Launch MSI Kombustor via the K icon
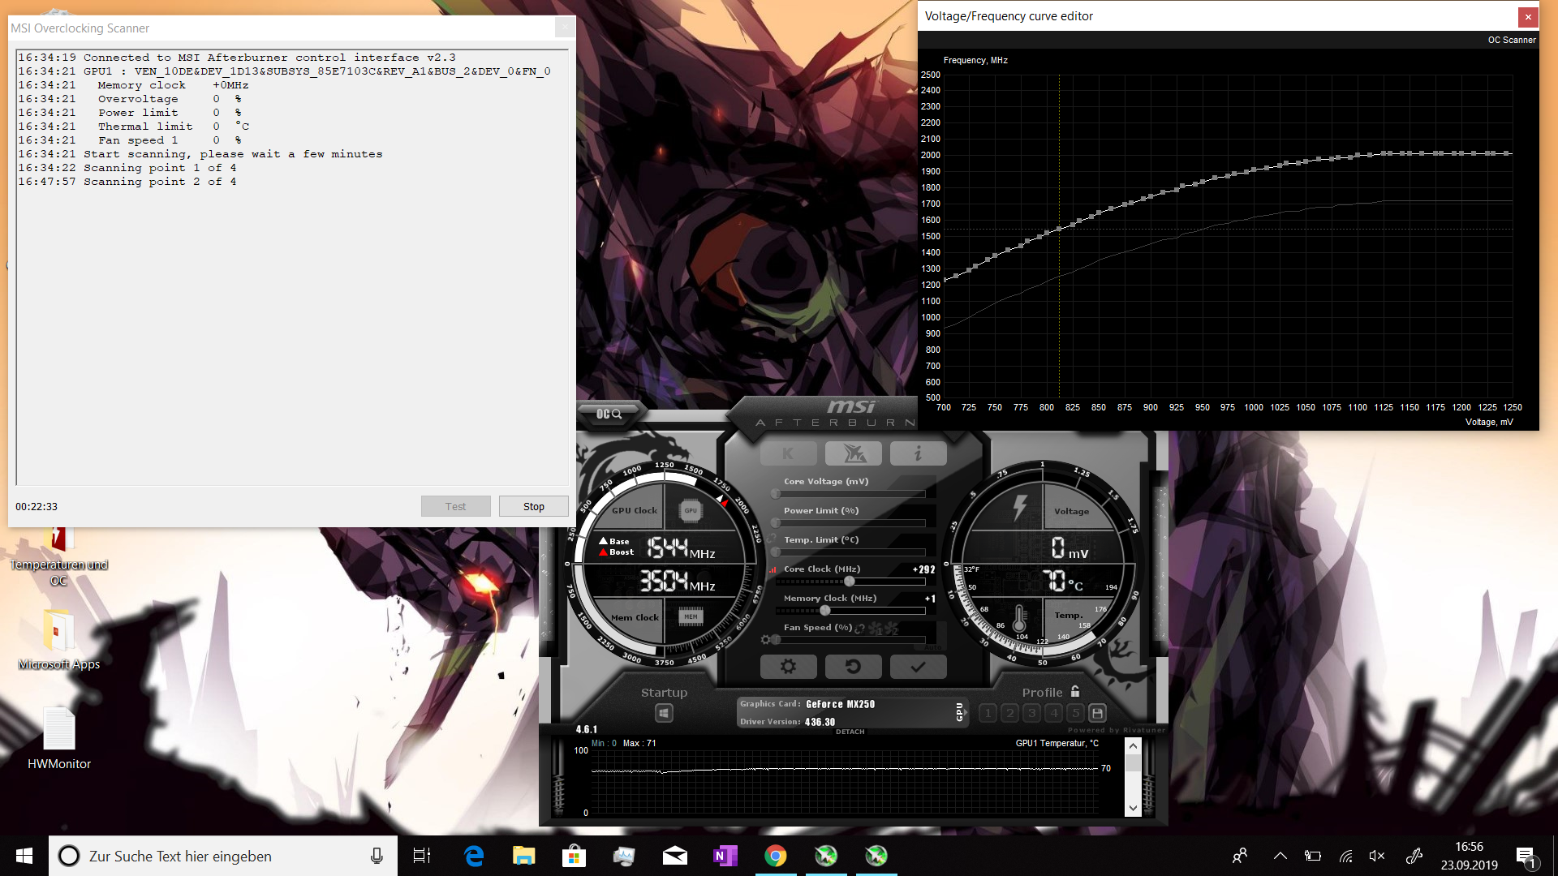This screenshot has width=1558, height=876. click(788, 454)
